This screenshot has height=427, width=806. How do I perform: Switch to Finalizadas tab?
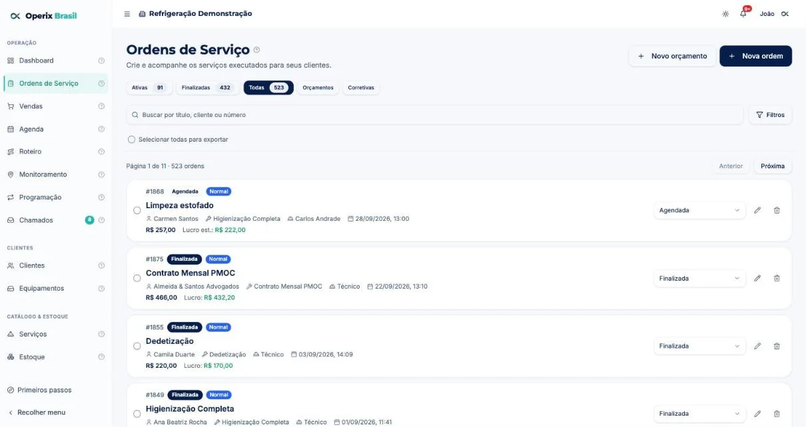(x=206, y=88)
